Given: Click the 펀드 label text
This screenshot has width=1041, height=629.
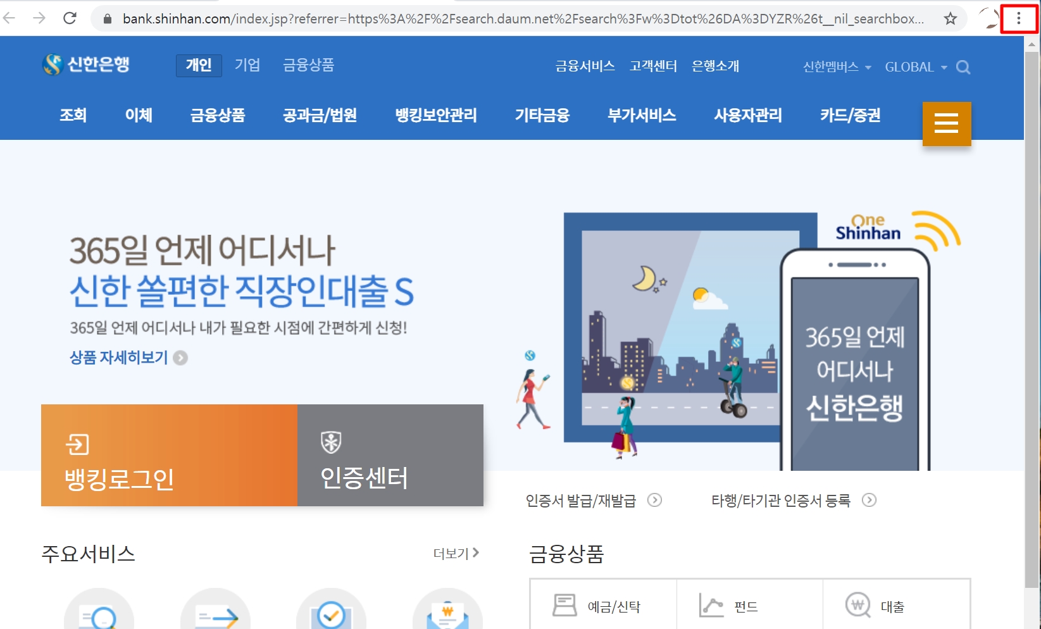Looking at the screenshot, I should [x=746, y=607].
